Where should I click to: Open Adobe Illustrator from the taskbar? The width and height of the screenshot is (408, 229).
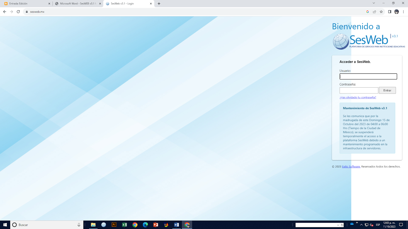(x=114, y=225)
